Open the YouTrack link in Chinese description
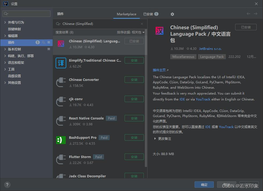 point(226,127)
